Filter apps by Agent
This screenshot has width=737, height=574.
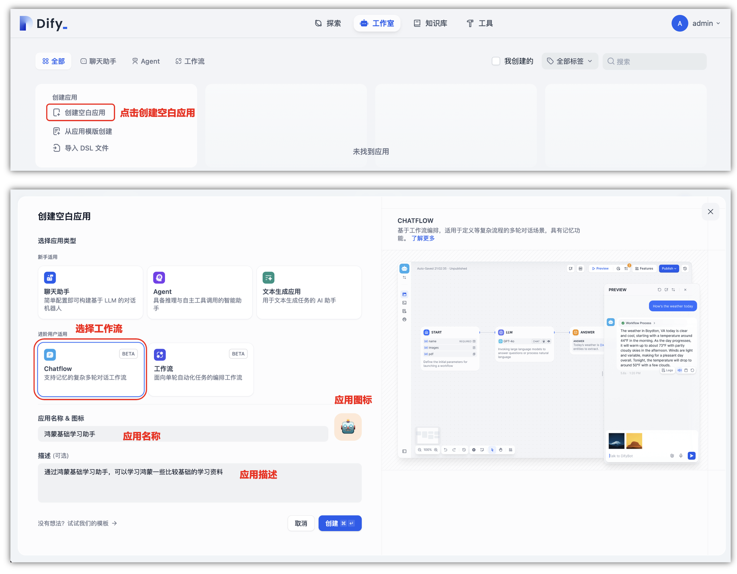[x=145, y=61]
